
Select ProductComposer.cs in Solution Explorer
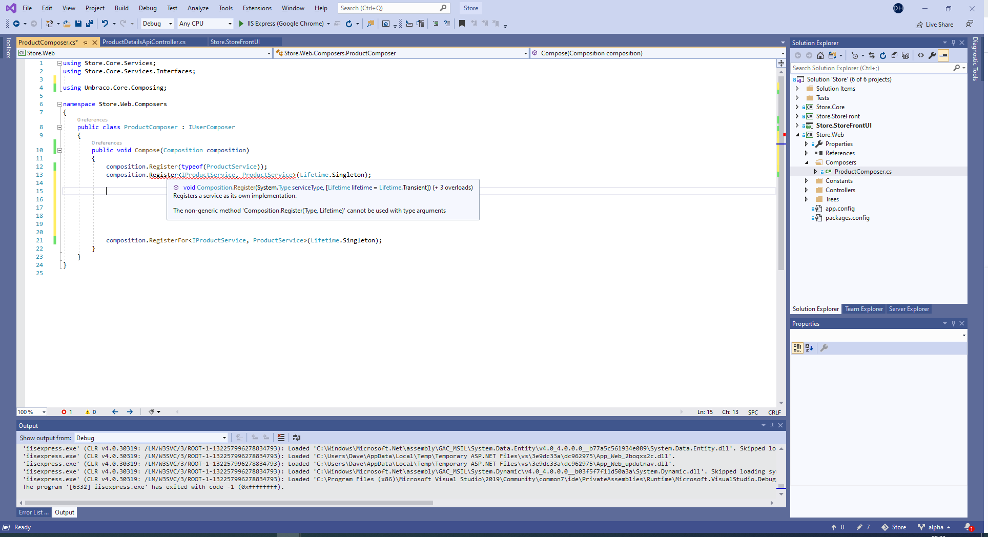[x=863, y=172]
